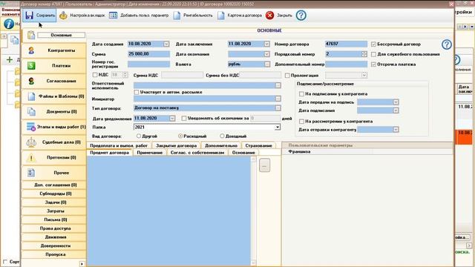Click the green plus icon in background window
Image resolution: width=475 pixels, height=267 pixels.
[10, 59]
